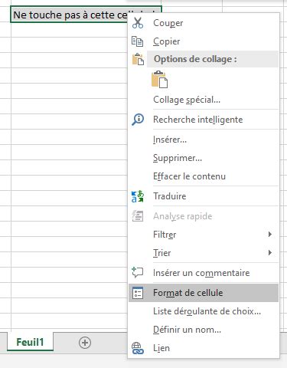The width and height of the screenshot is (287, 368).
Task: Click the clipboard paste option button
Action: (159, 80)
